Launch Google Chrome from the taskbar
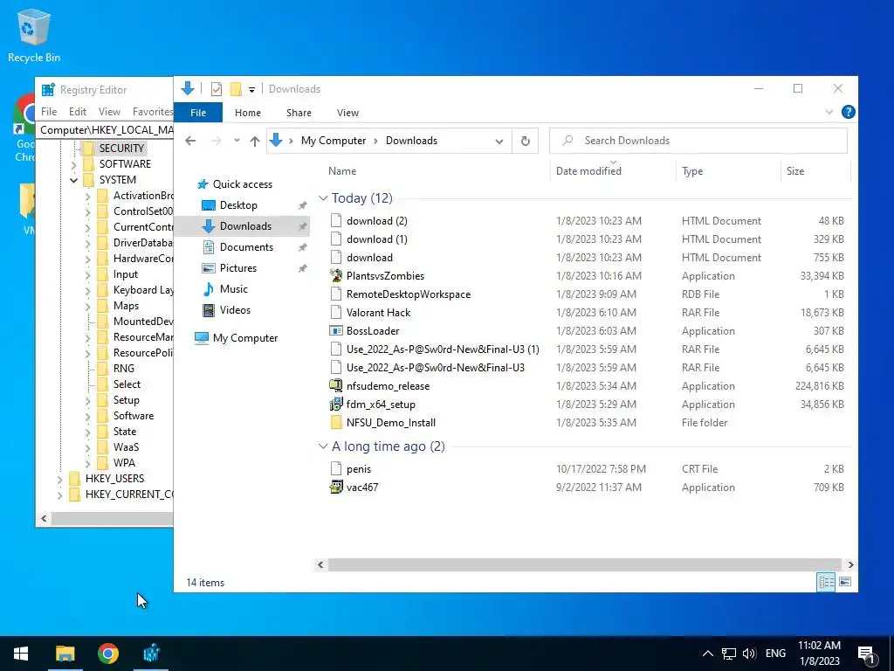 click(x=107, y=654)
